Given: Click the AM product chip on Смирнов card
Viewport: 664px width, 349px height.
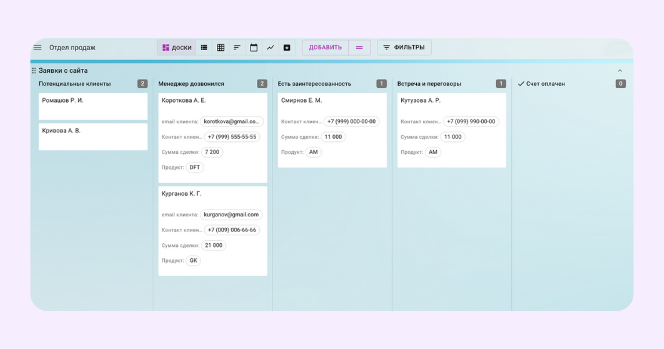Looking at the screenshot, I should [314, 152].
